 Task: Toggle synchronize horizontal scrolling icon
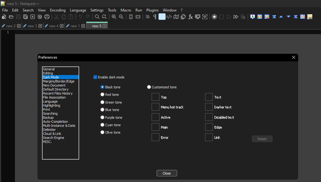pyautogui.click(x=138, y=17)
